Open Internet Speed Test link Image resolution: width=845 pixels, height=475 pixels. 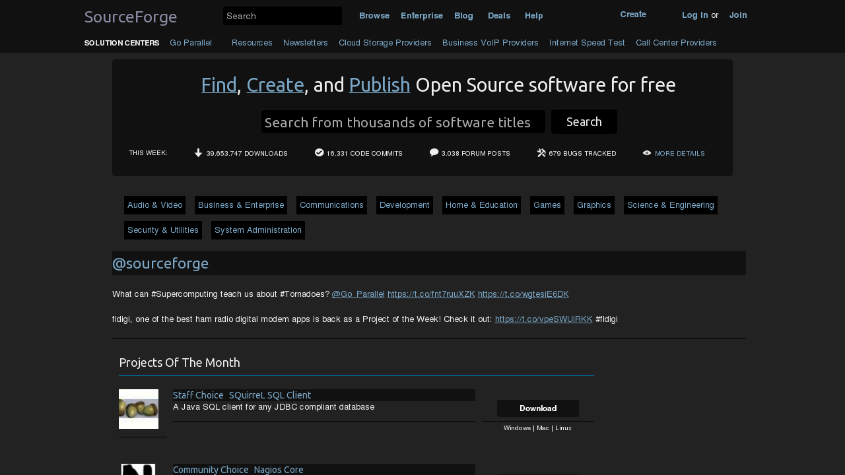(x=587, y=43)
